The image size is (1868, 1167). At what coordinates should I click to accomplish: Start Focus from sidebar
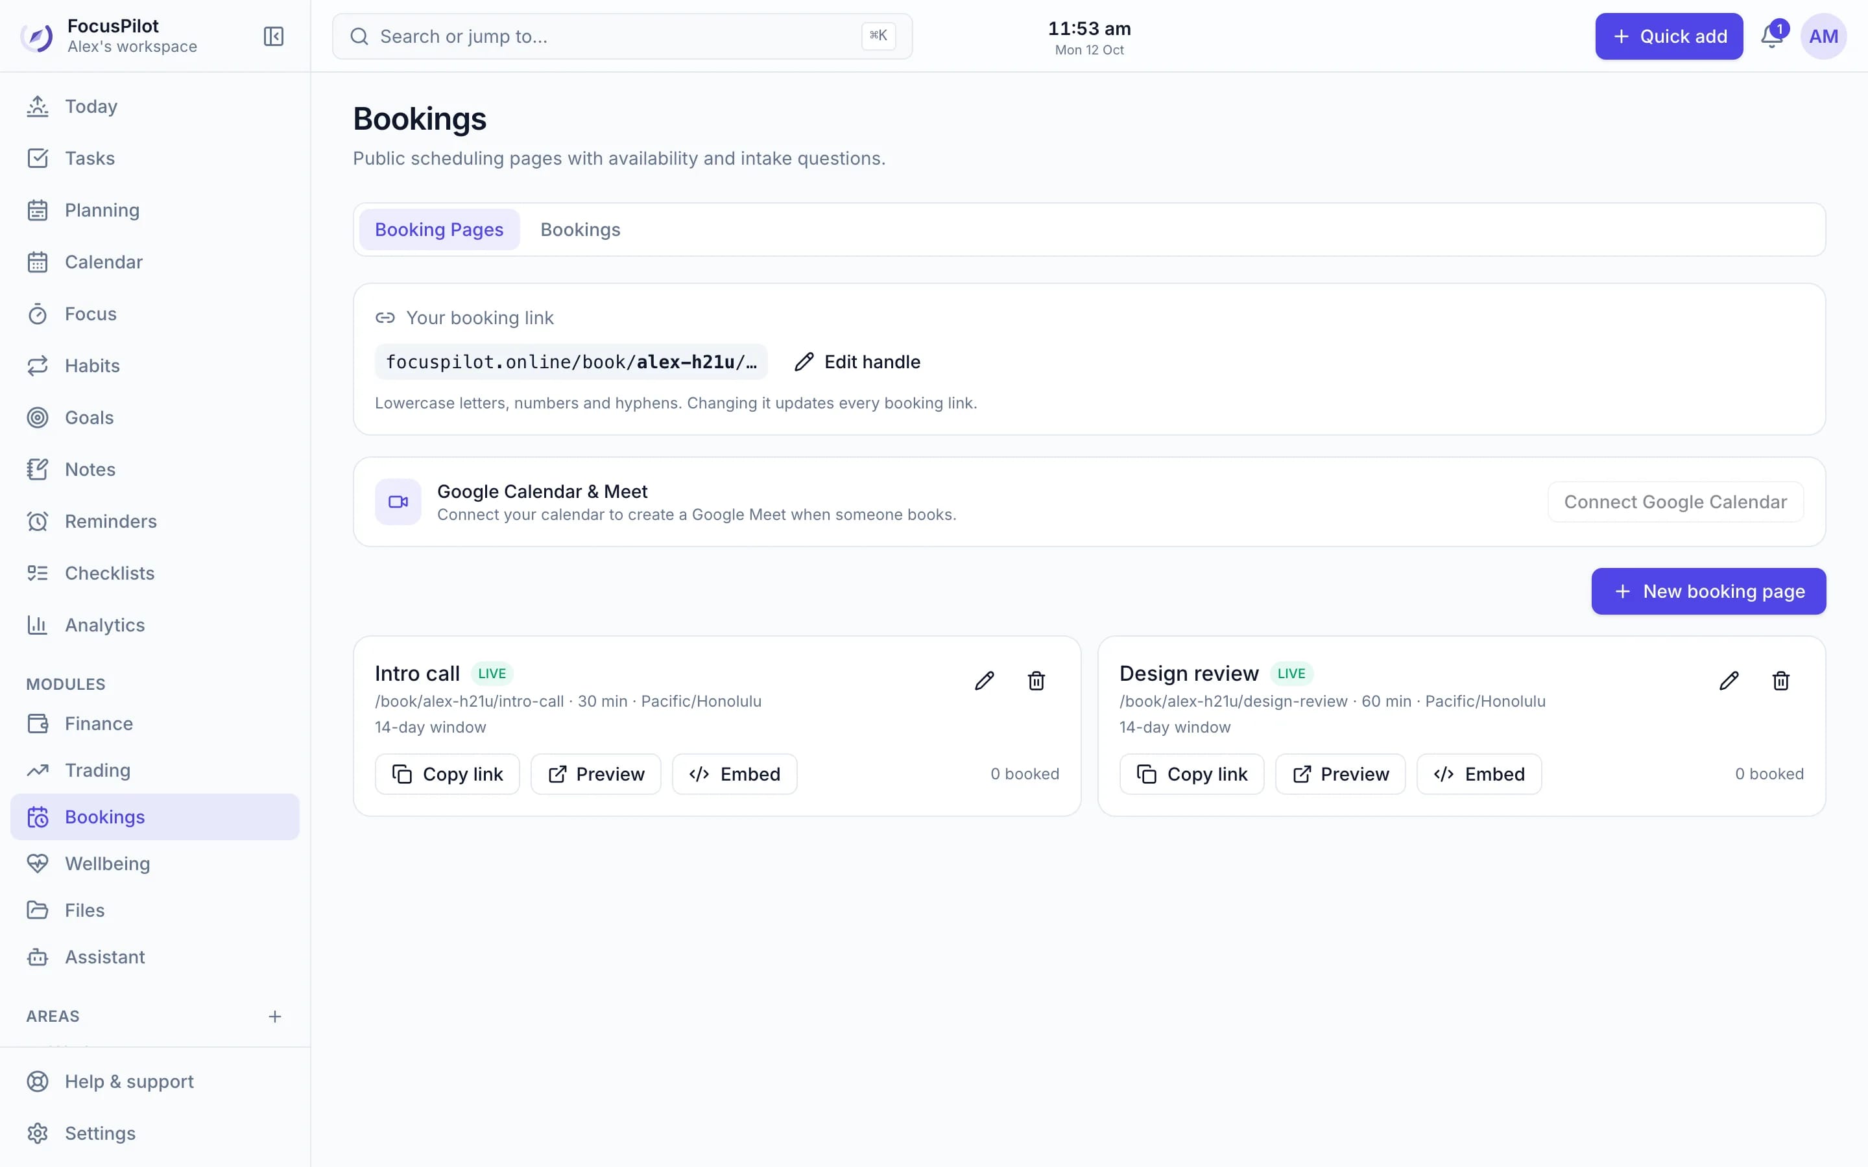154,314
